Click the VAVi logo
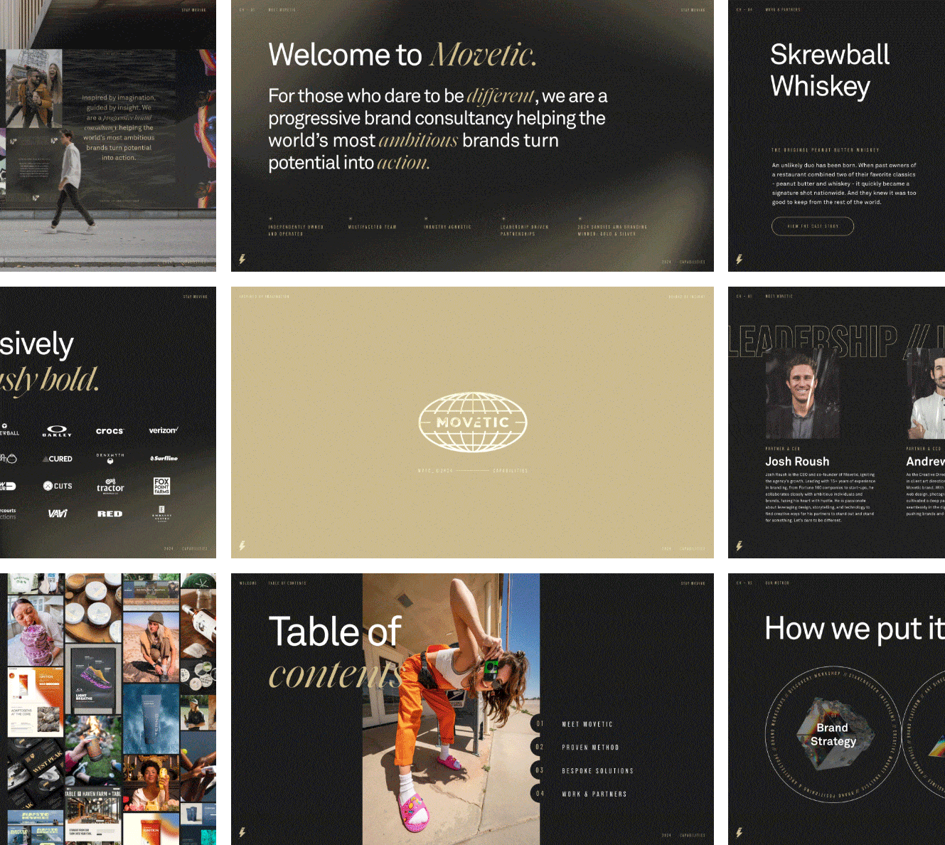The image size is (945, 845). (58, 514)
